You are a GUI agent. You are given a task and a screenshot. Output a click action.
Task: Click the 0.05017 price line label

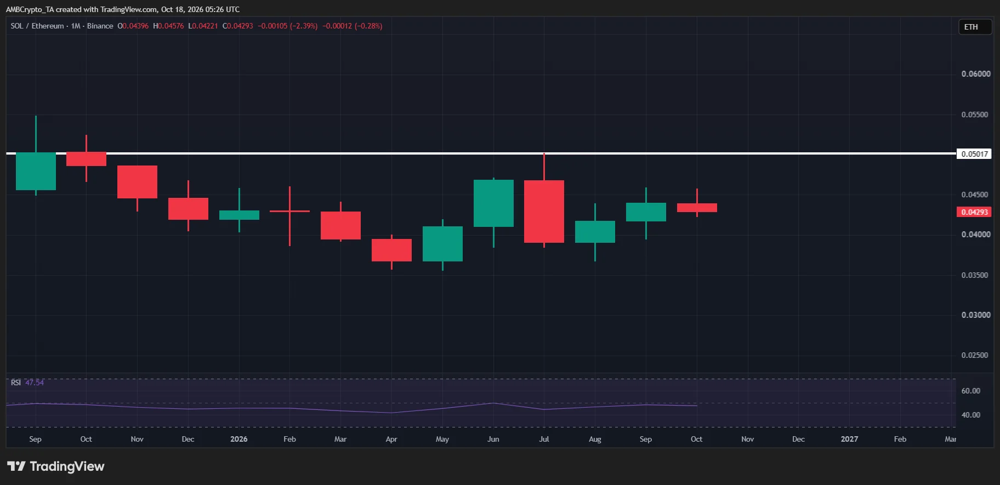click(974, 154)
